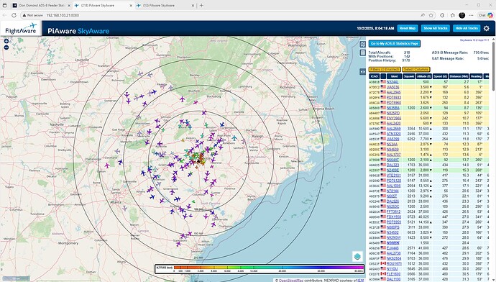The image size is (496, 282).
Task: Select the 750.0/sec ADS-B message rate
Action: coord(481,53)
